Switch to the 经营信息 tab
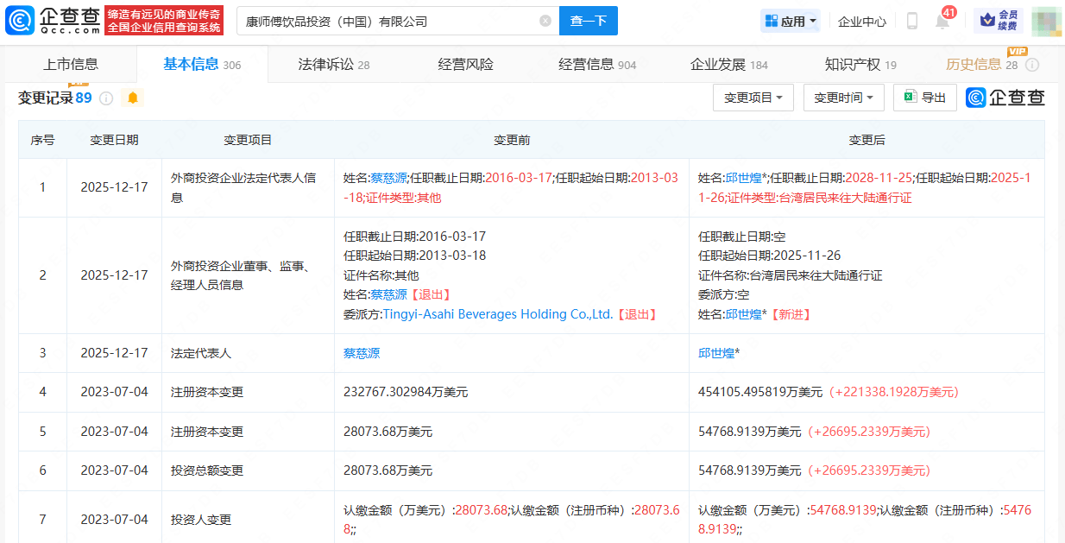 click(596, 65)
